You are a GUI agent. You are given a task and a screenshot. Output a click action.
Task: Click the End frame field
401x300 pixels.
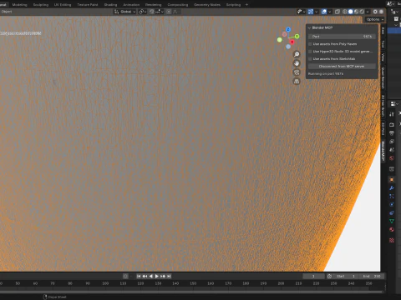coord(372,276)
